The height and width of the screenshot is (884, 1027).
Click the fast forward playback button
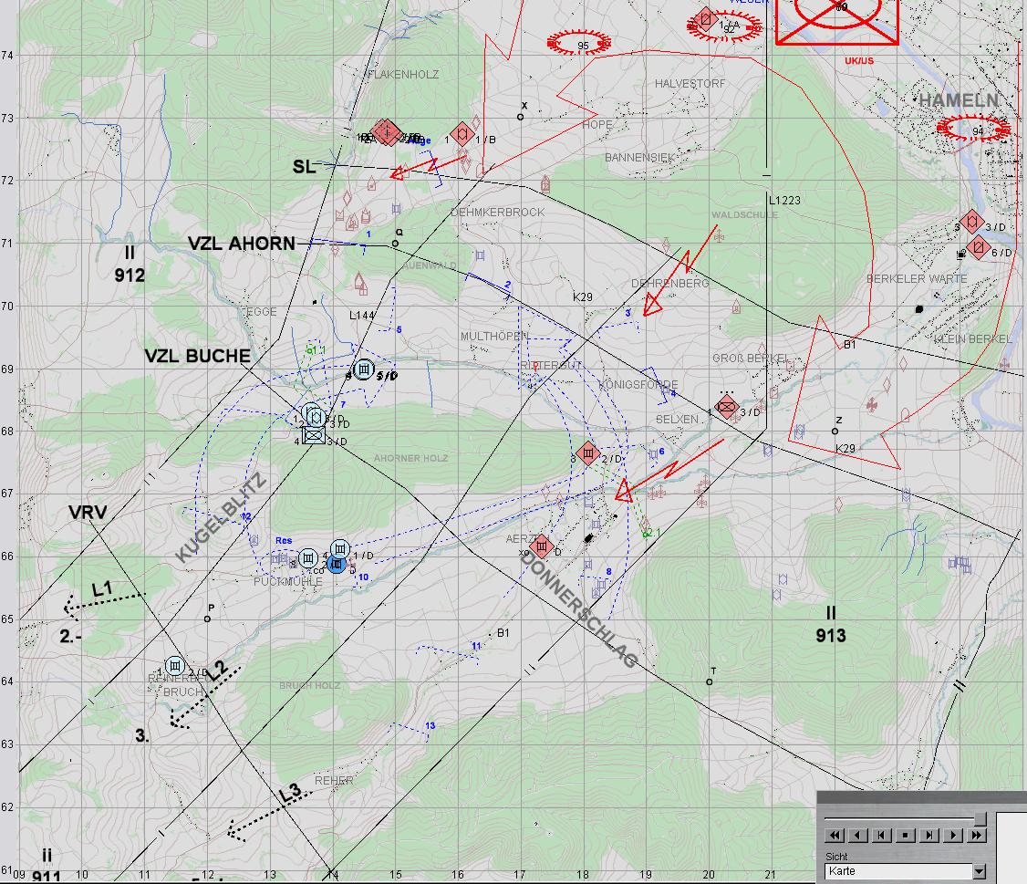click(x=977, y=835)
